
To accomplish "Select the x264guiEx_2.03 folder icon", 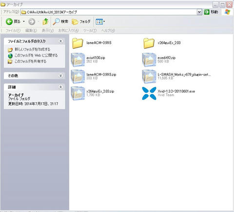I will click(149, 43).
